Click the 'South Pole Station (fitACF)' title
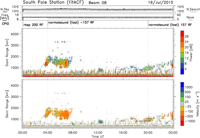The width and height of the screenshot is (200, 138). (53, 2)
